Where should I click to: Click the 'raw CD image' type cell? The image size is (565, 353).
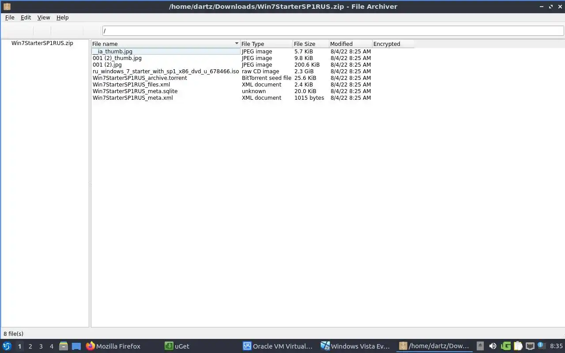260,71
